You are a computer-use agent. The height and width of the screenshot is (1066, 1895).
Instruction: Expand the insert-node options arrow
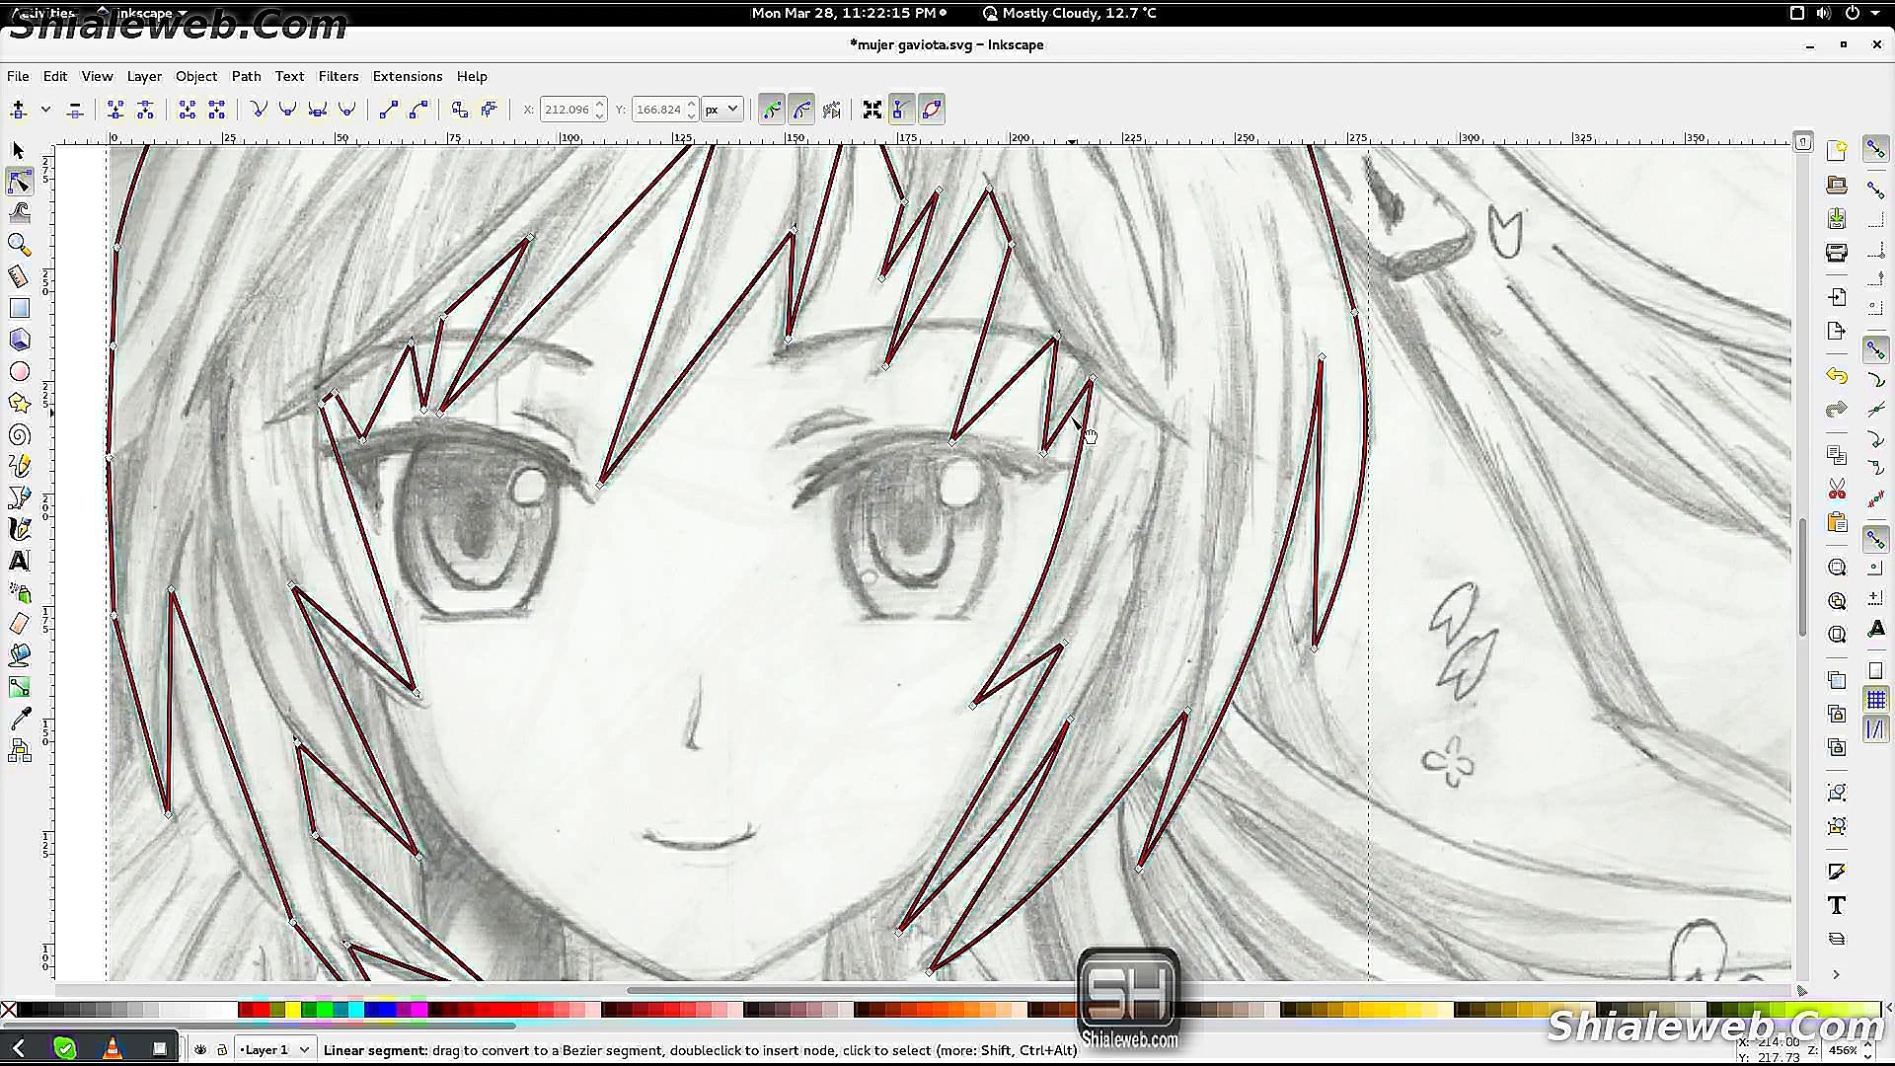point(45,109)
